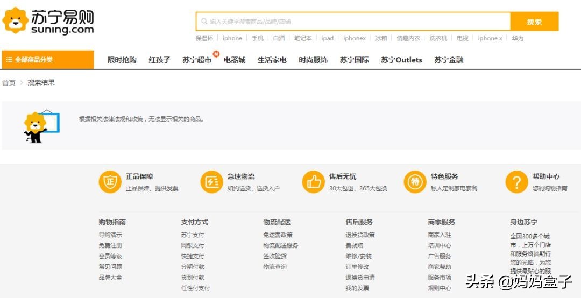Click the lion mascot notice image

41,126
